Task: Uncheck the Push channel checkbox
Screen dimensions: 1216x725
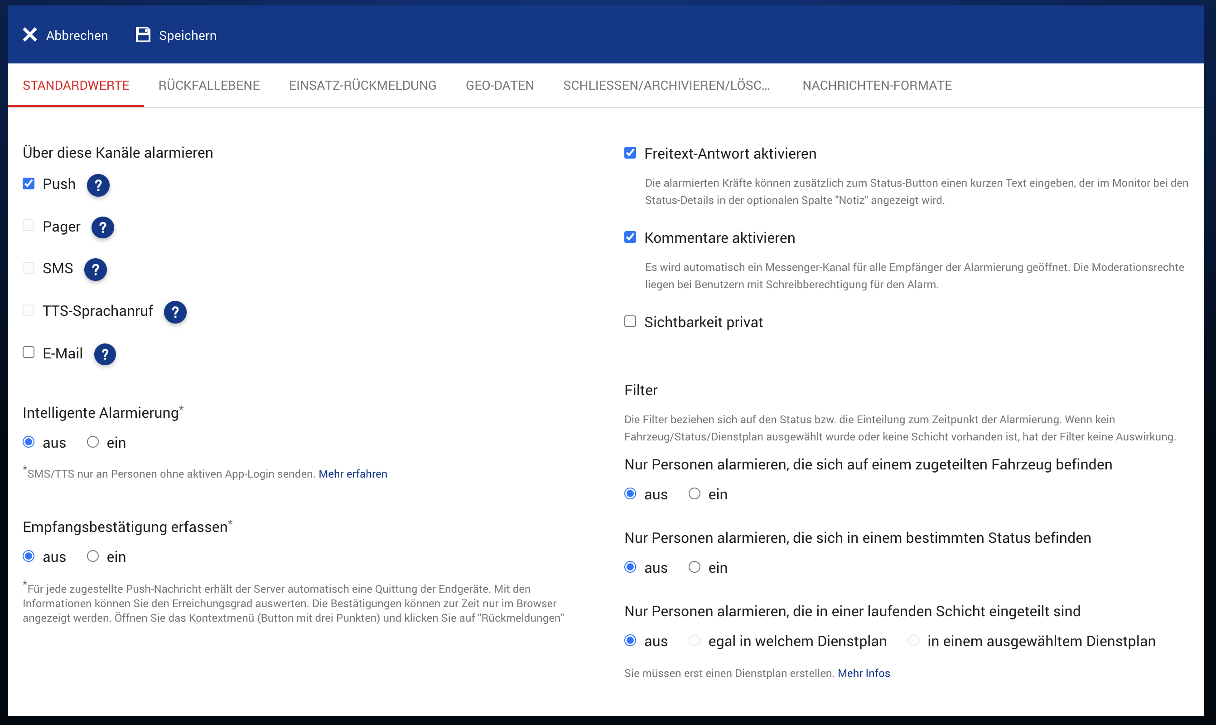Action: (x=29, y=184)
